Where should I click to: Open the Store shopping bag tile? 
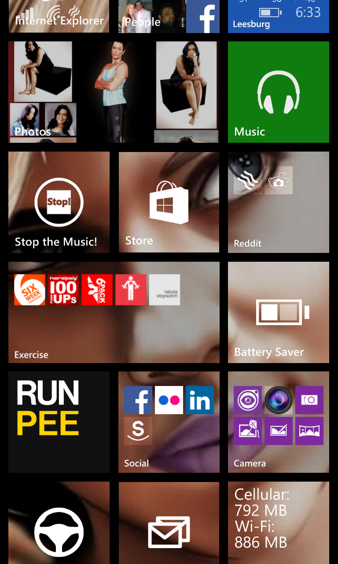(x=169, y=202)
